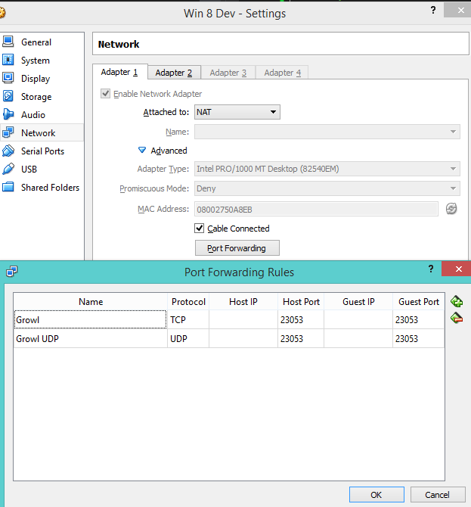The width and height of the screenshot is (471, 507).
Task: Click the Growl UDP rule name cell
Action: point(90,339)
